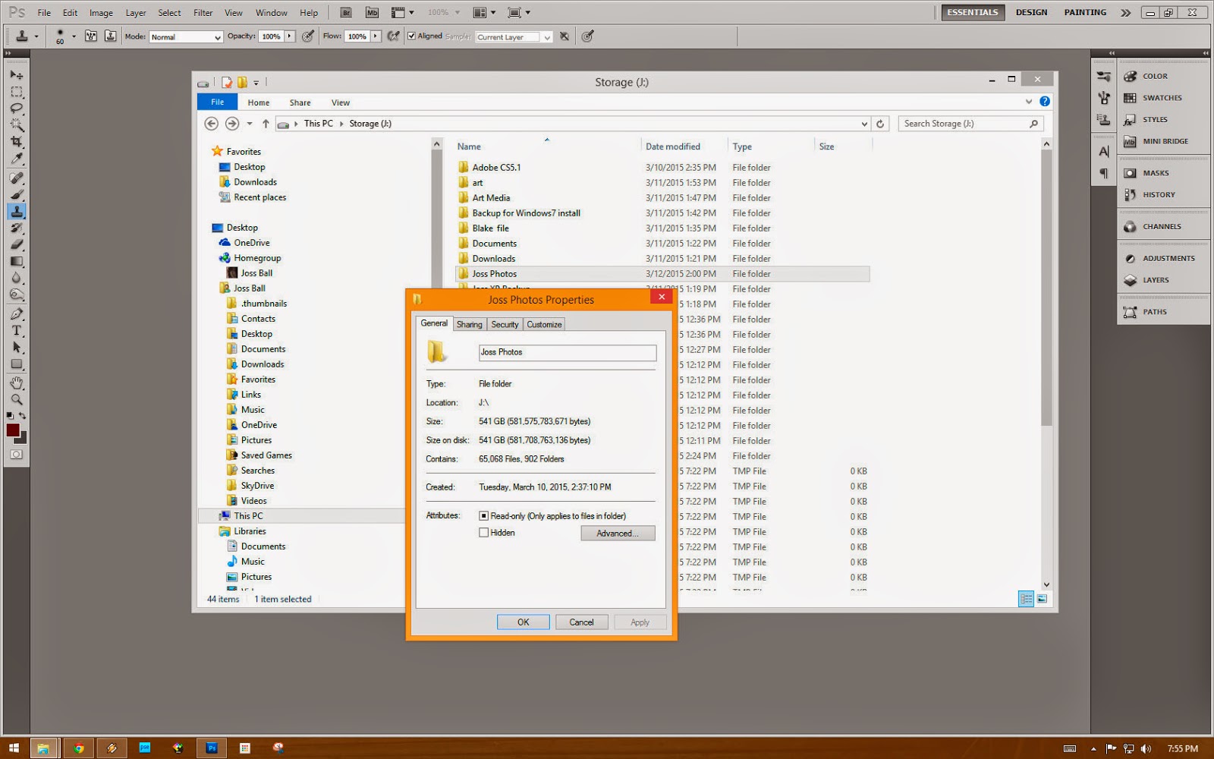Expand the Explorer ribbon chevron
The width and height of the screenshot is (1214, 759).
(x=1029, y=102)
